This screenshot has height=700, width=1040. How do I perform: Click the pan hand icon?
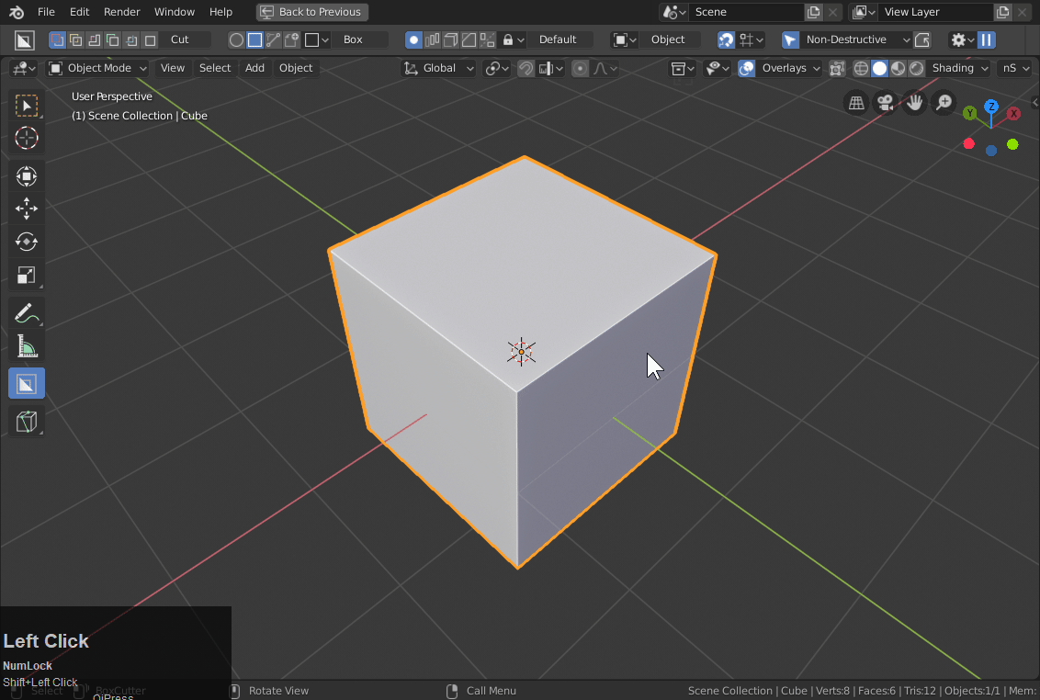(914, 102)
